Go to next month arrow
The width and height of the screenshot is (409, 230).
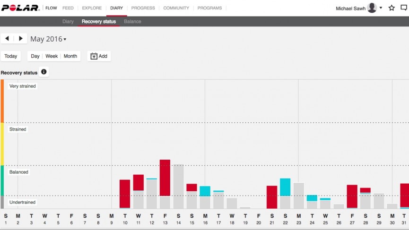pos(21,39)
